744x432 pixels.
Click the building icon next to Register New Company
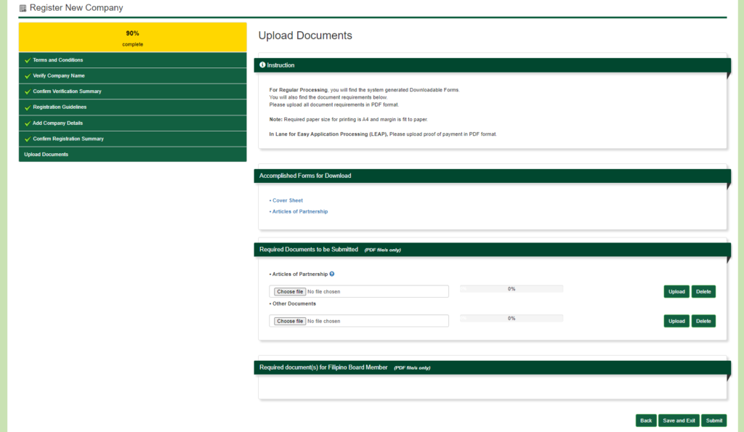[23, 8]
